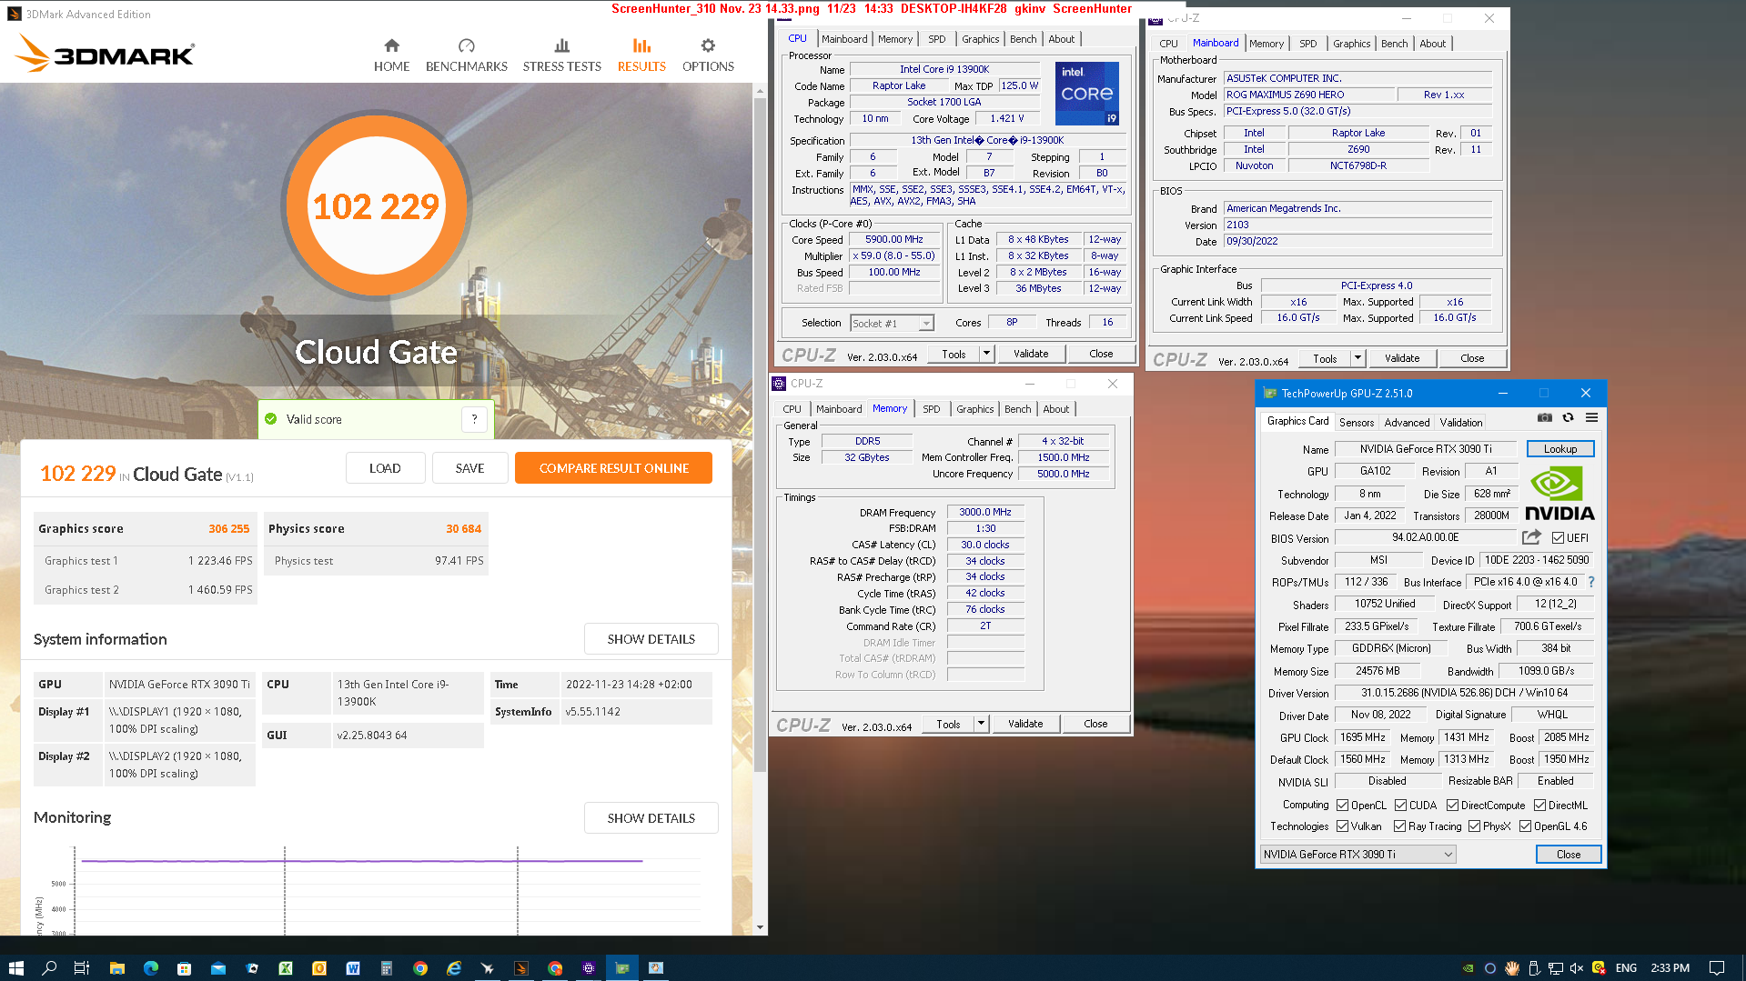Launch Microsoft Edge from taskbar
The image size is (1746, 981).
[150, 967]
